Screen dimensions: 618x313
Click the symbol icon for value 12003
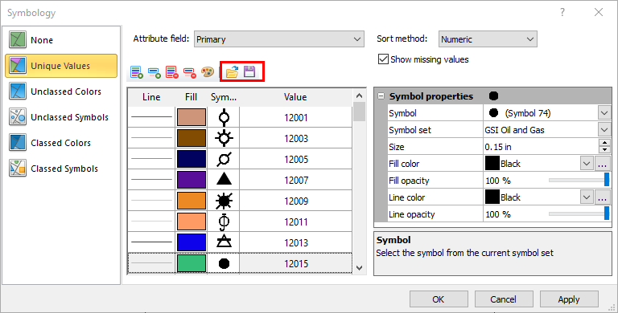point(224,138)
